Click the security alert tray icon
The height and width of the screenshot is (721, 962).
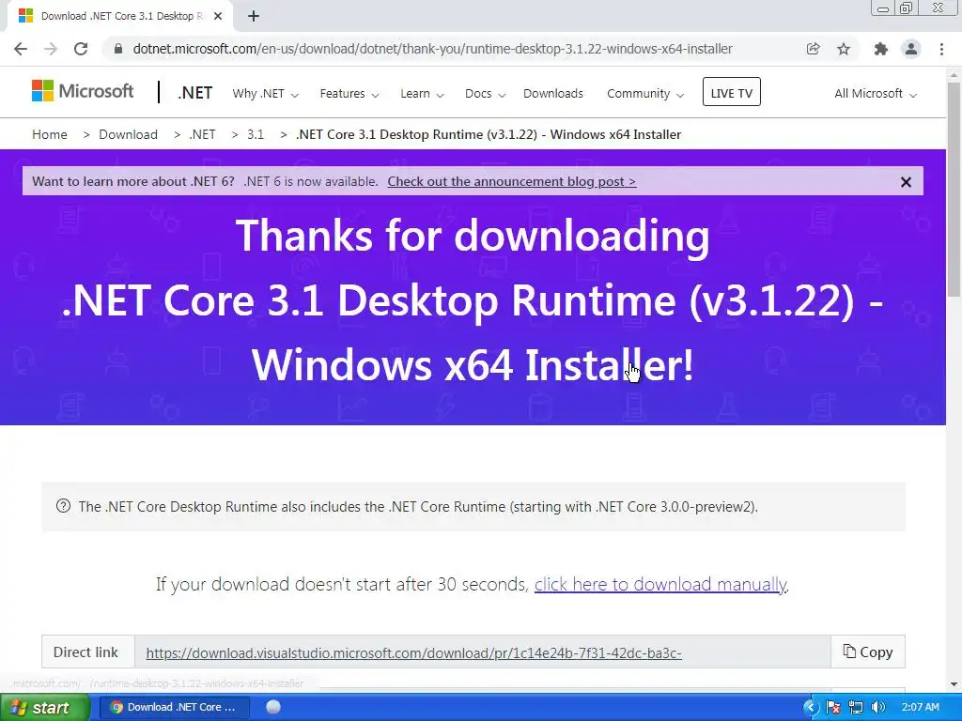pos(833,708)
